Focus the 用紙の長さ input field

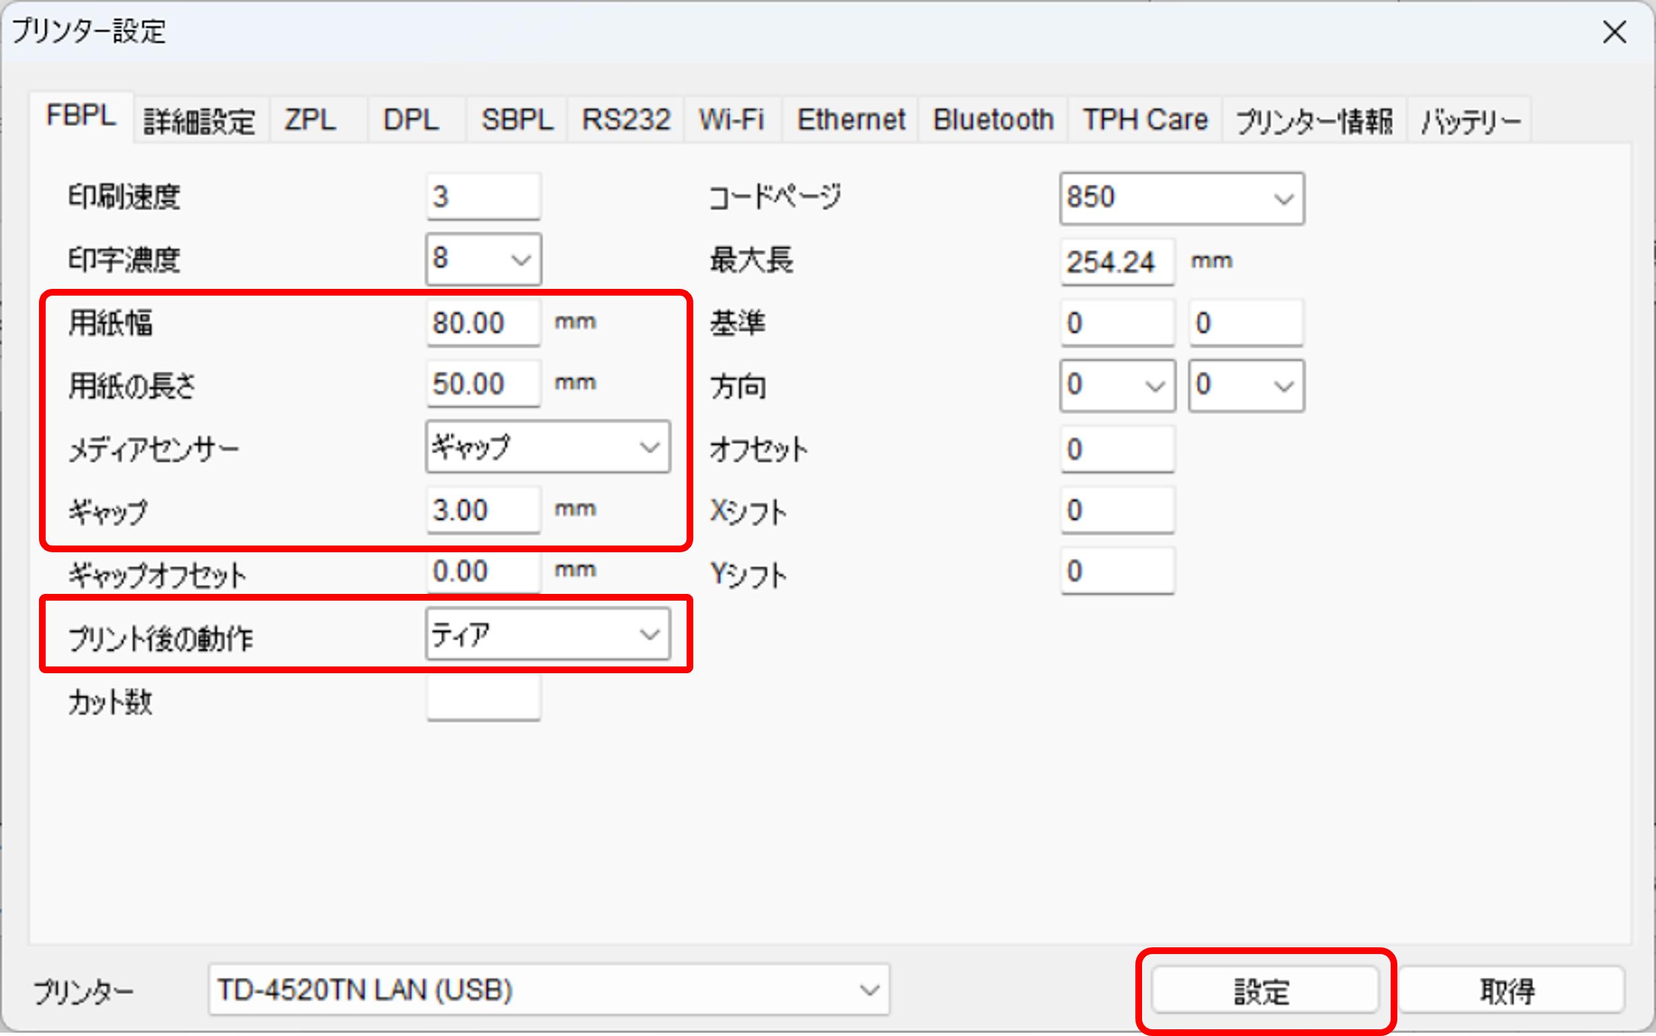click(482, 384)
